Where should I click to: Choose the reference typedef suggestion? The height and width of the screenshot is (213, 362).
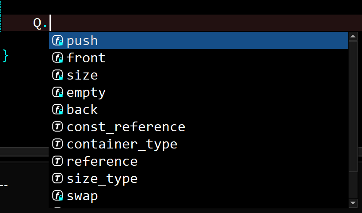[x=198, y=161]
